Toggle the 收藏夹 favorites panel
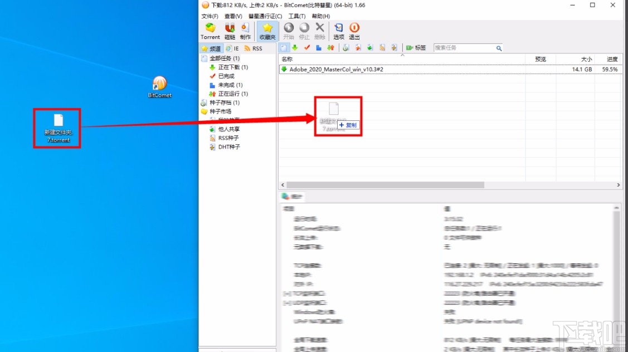 pos(267,31)
